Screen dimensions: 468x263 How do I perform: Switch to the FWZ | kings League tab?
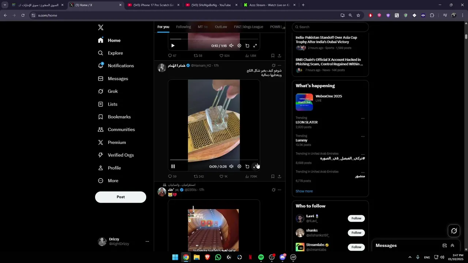[249, 27]
